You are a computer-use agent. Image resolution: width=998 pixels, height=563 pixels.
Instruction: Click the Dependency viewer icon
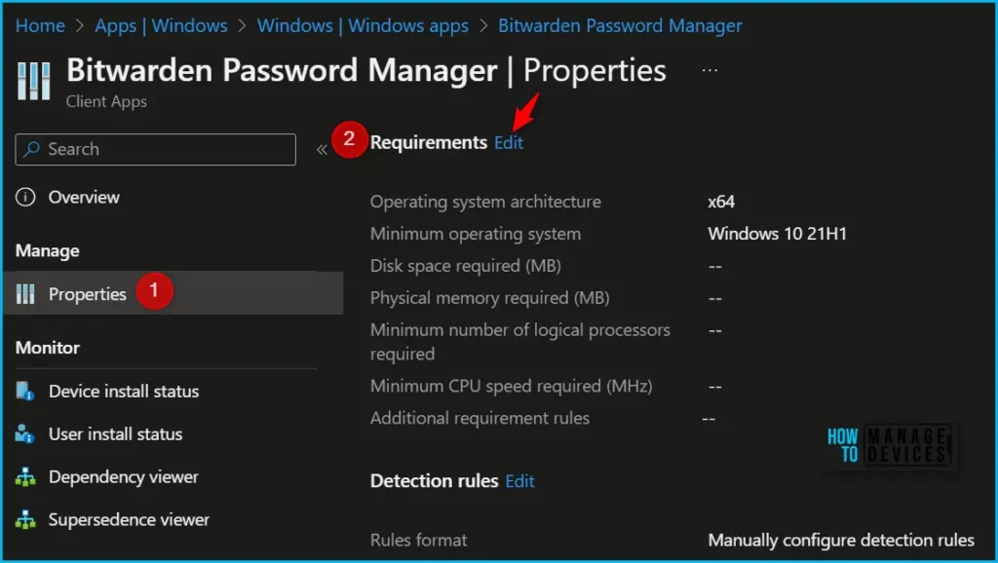pyautogui.click(x=25, y=476)
